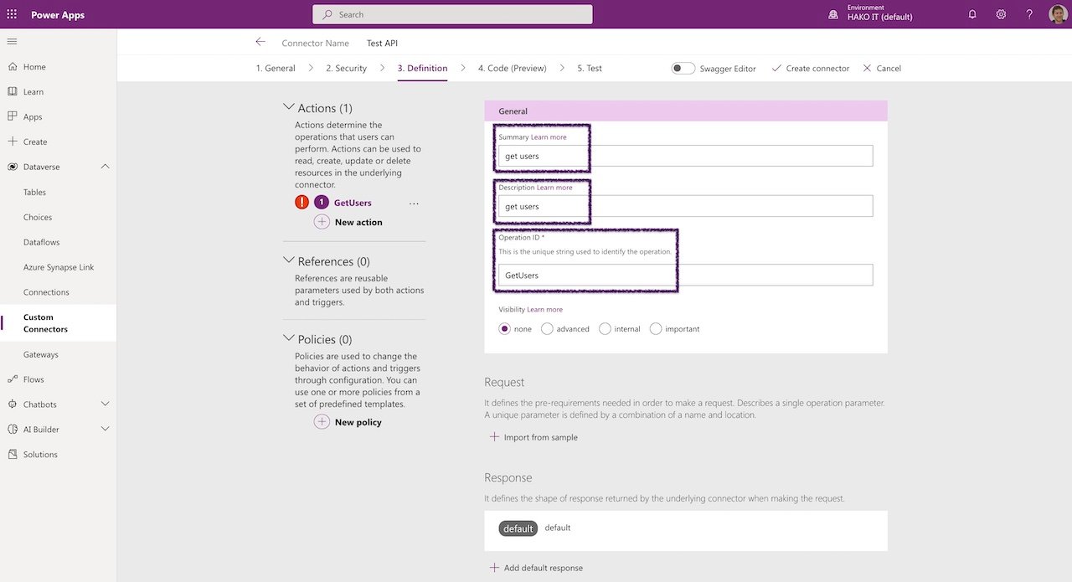Click the Create connector checkmark icon
The width and height of the screenshot is (1072, 582).
(776, 68)
